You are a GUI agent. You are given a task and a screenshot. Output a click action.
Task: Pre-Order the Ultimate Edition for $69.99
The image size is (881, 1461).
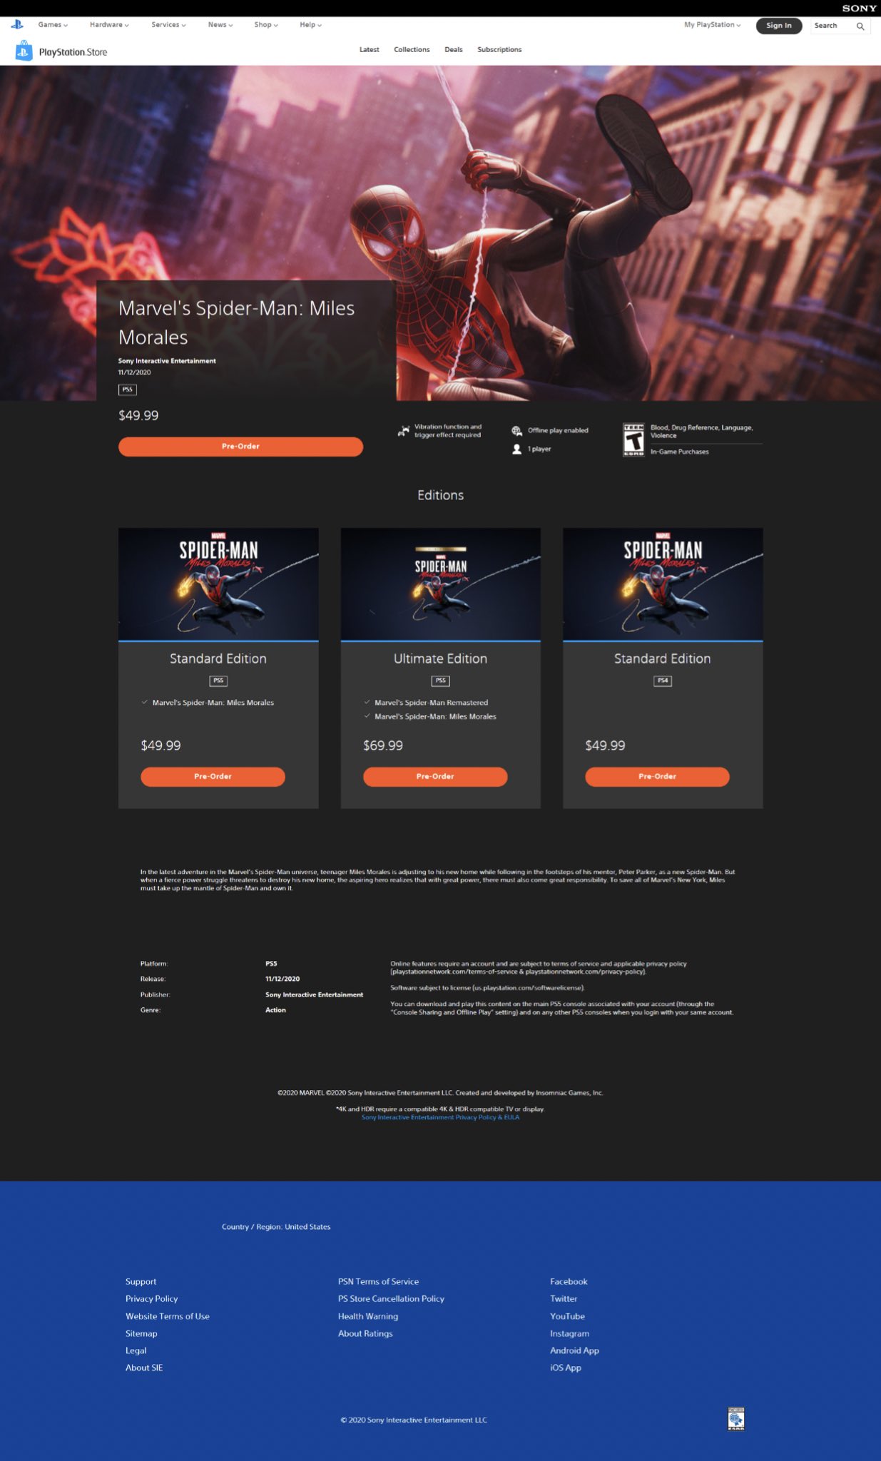[x=435, y=777]
